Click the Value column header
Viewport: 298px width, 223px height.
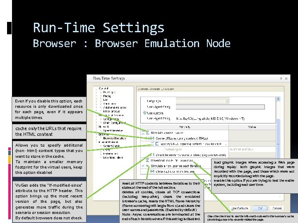252,127
